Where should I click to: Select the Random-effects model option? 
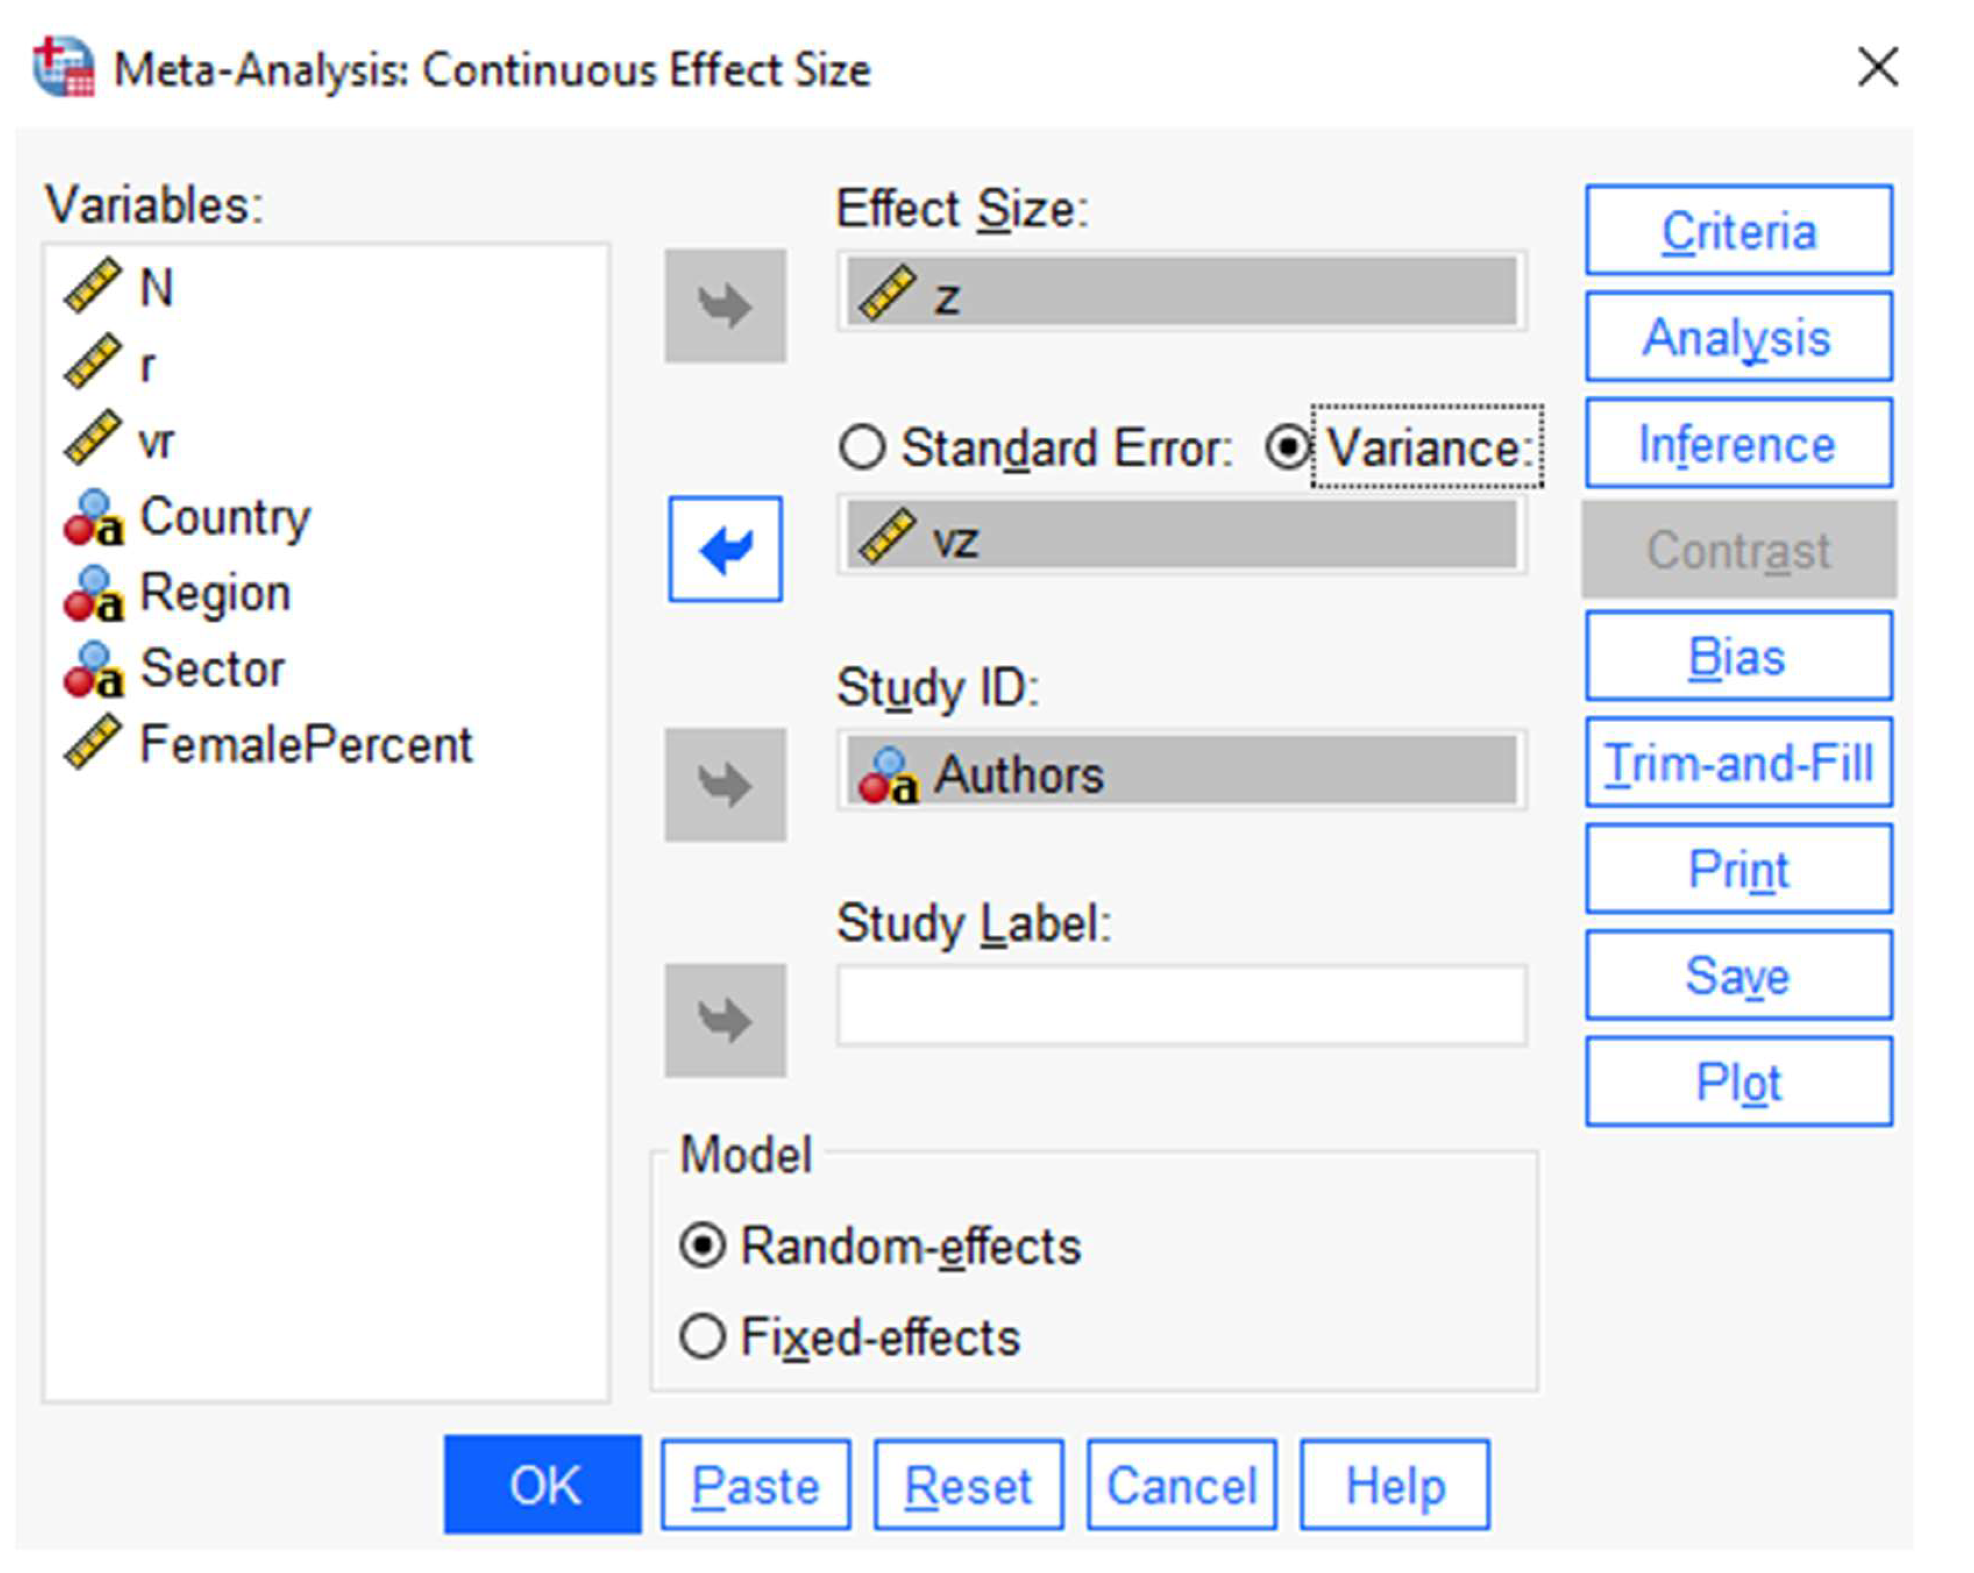click(703, 1246)
